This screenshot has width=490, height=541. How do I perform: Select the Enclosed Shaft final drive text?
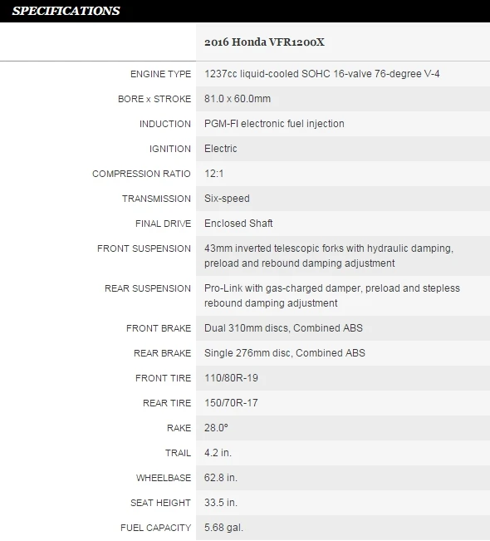(238, 224)
